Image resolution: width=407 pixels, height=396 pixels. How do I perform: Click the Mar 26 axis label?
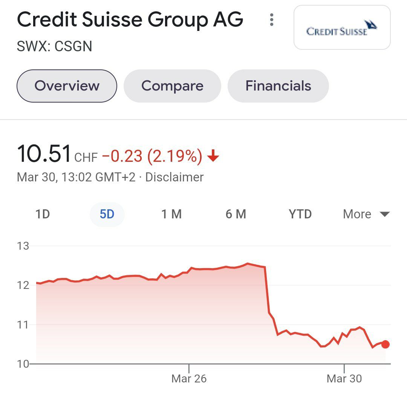point(189,379)
